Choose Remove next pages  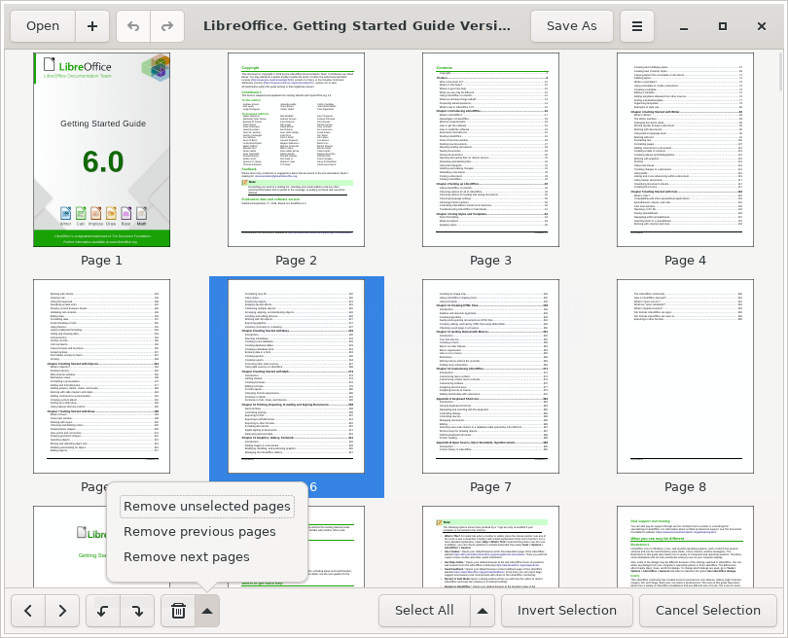[x=187, y=556]
